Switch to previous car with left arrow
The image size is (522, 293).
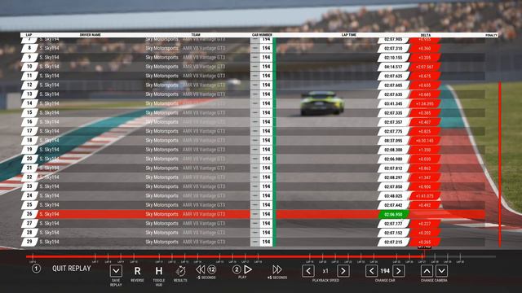(372, 271)
